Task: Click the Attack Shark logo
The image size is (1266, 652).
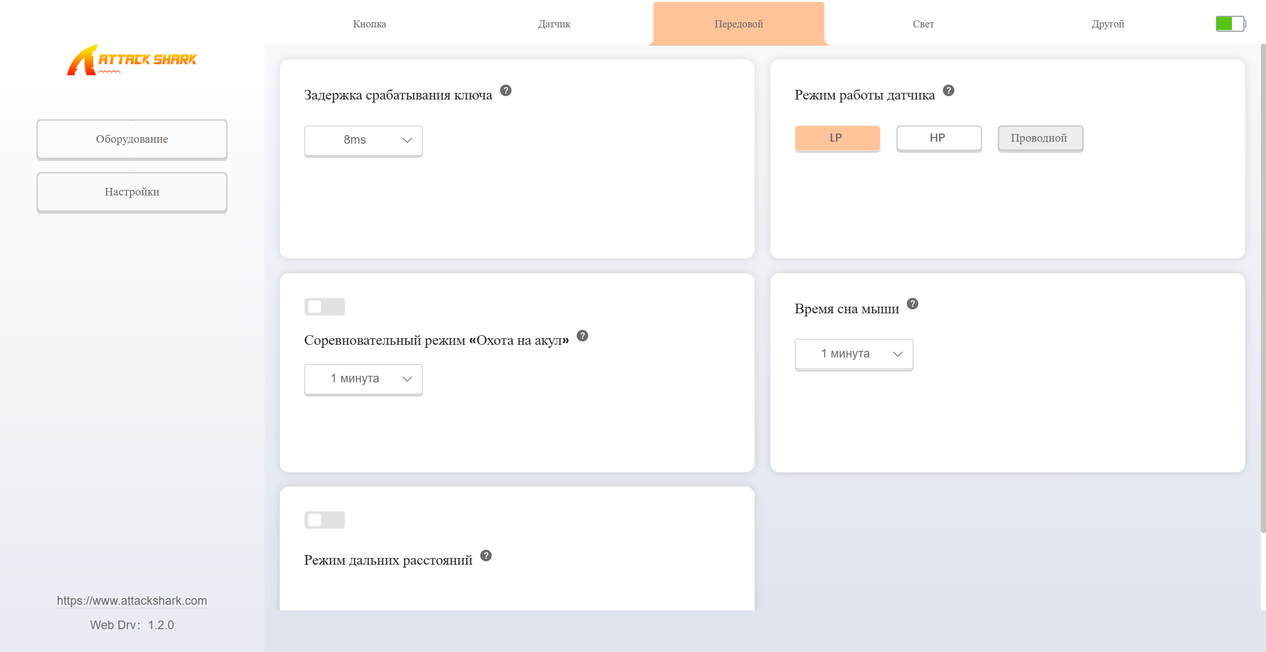Action: coord(132,60)
